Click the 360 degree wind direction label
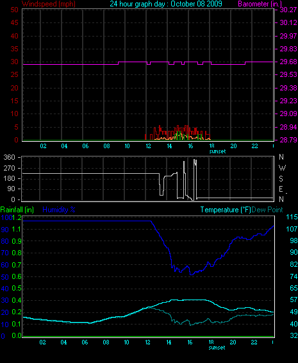 tap(9, 157)
